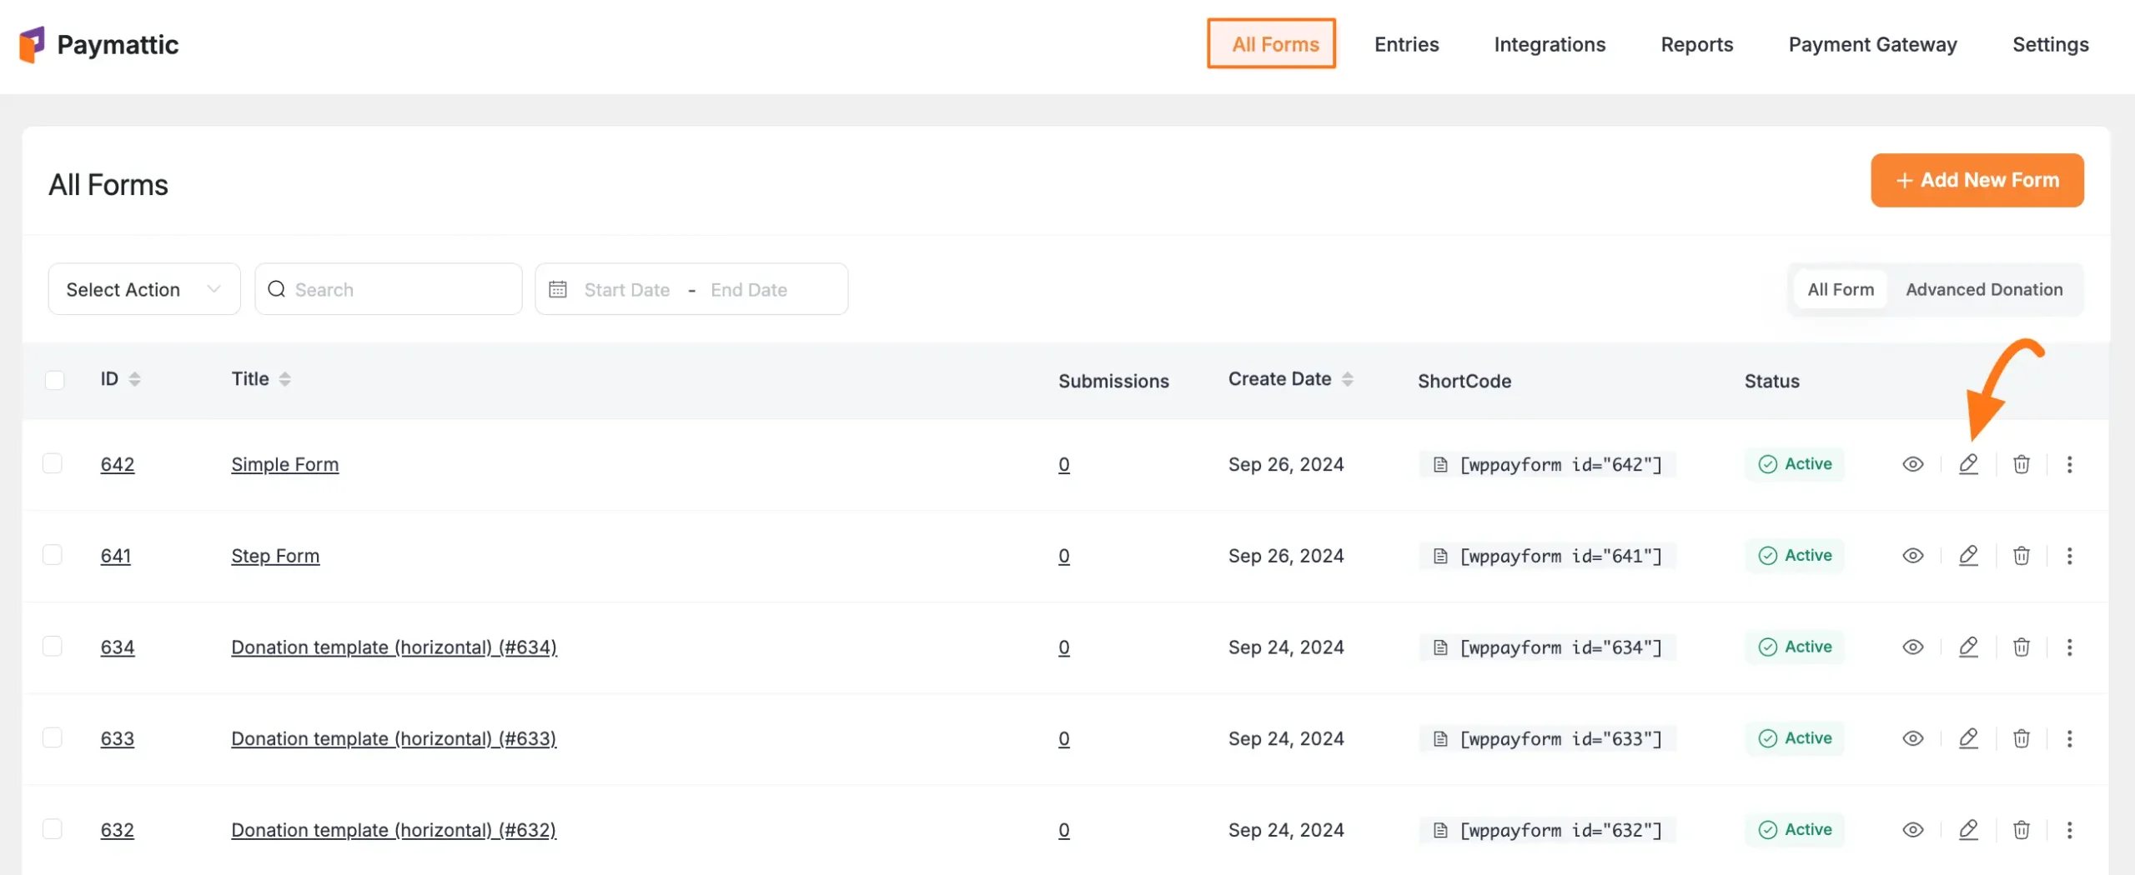Delete Step Form using the trash icon
The width and height of the screenshot is (2135, 875).
click(x=2021, y=556)
